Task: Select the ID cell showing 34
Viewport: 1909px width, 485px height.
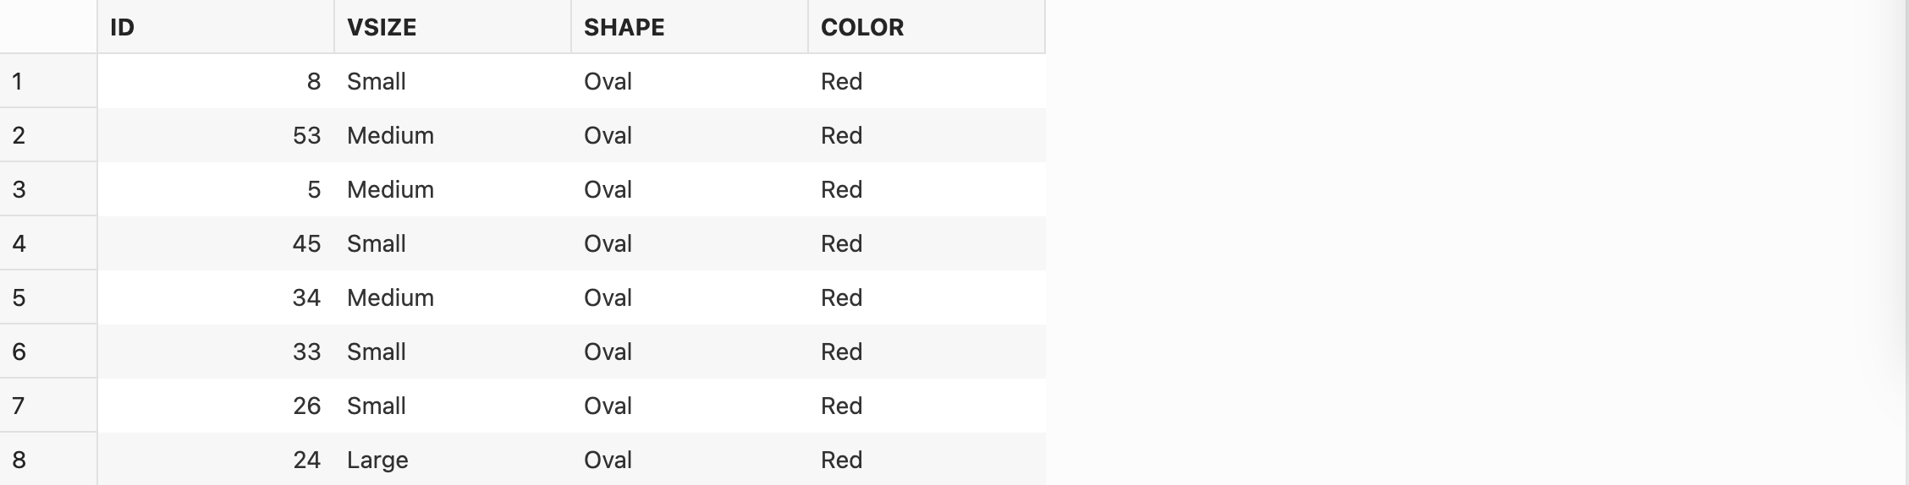Action: pyautogui.click(x=216, y=297)
